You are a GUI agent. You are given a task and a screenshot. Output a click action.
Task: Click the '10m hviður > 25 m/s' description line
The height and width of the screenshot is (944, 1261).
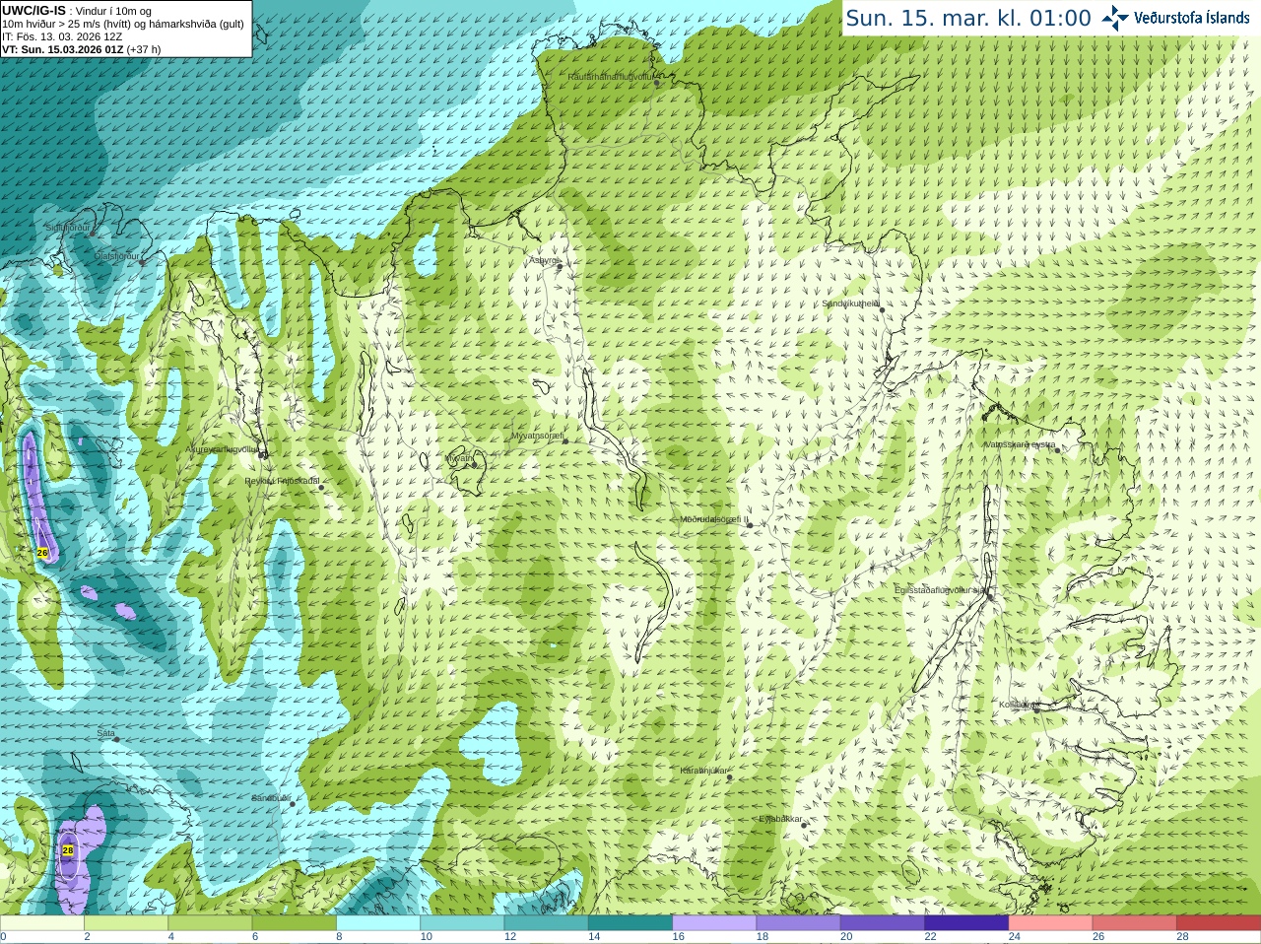tap(123, 24)
